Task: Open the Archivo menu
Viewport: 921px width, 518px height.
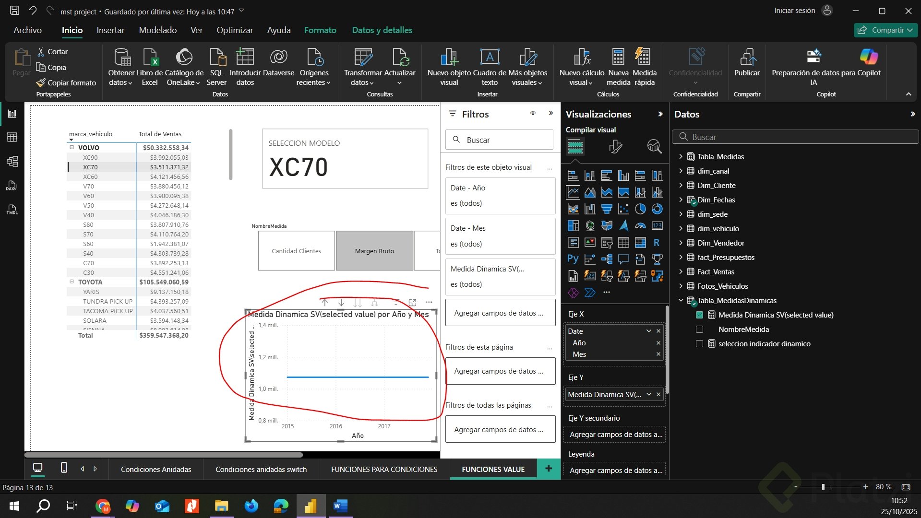Action: coord(27,30)
